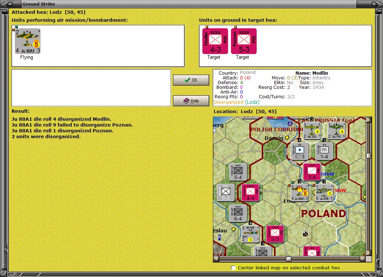Select the Ju 88A1 flying bomber unit
Image resolution: width=383 pixels, height=277 pixels.
tap(28, 41)
